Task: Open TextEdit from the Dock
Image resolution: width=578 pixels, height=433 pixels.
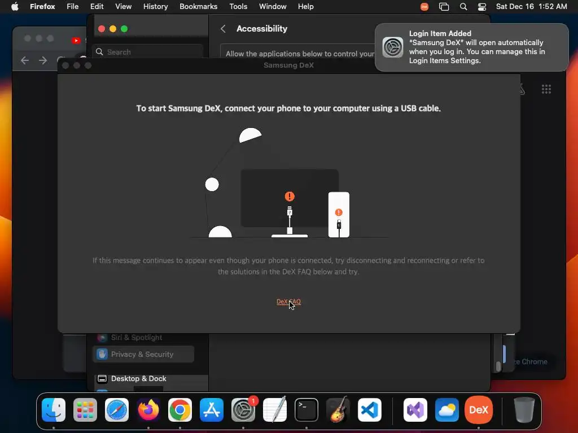Action: coord(275,410)
